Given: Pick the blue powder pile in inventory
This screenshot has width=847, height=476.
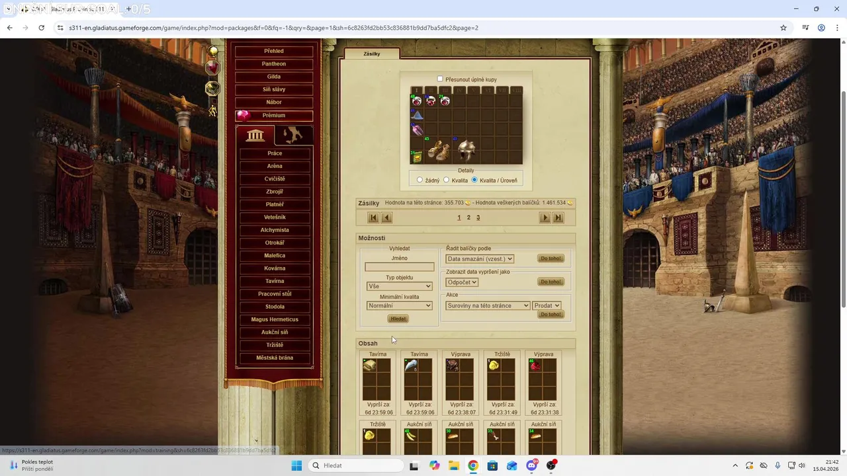Looking at the screenshot, I should click(x=417, y=115).
